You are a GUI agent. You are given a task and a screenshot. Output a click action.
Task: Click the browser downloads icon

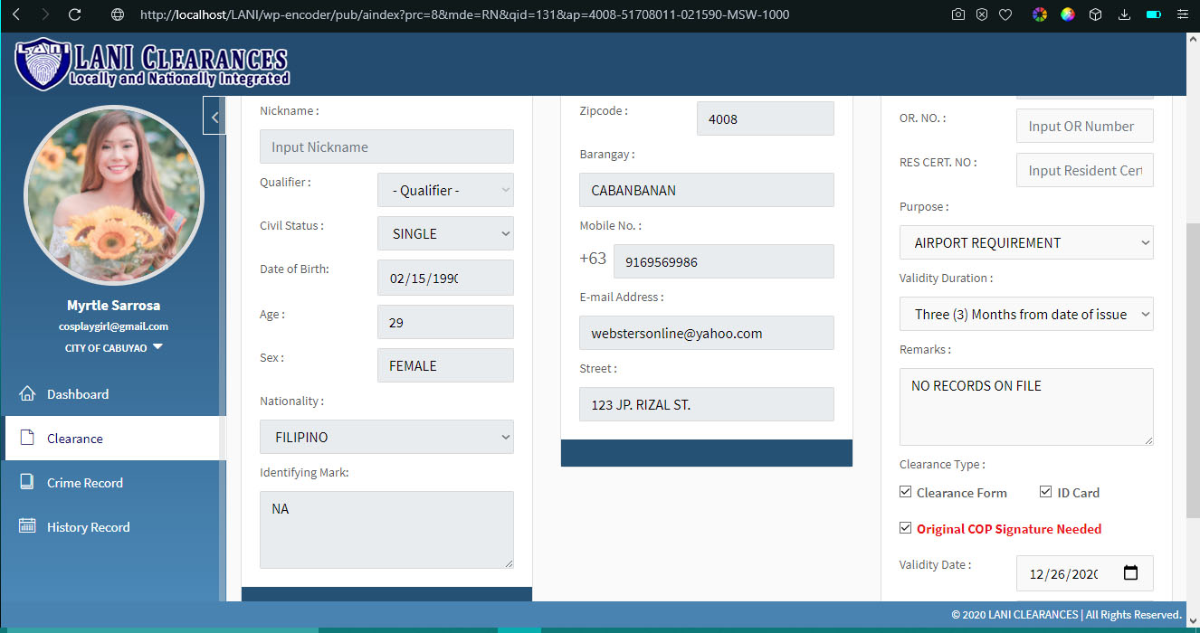click(1124, 14)
